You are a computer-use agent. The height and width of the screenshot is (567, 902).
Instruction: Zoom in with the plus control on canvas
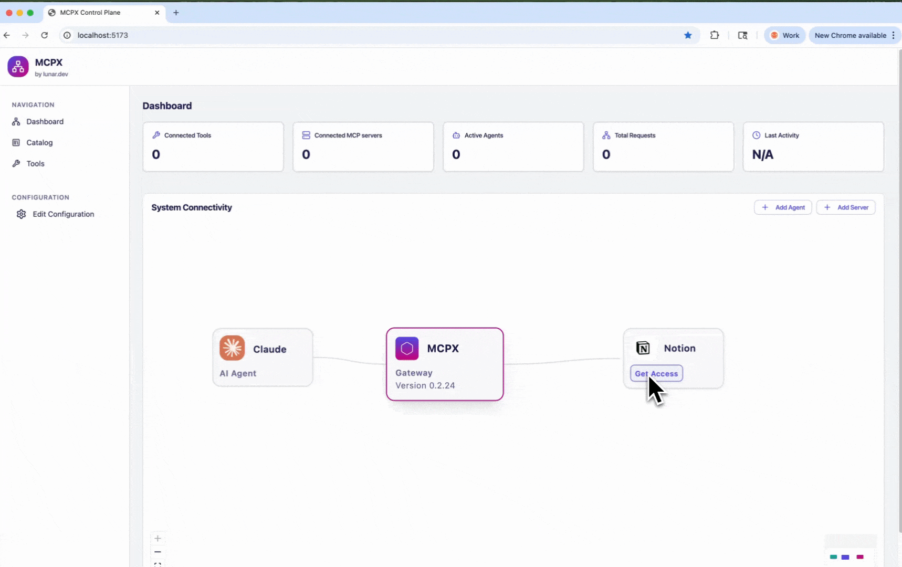coord(158,538)
